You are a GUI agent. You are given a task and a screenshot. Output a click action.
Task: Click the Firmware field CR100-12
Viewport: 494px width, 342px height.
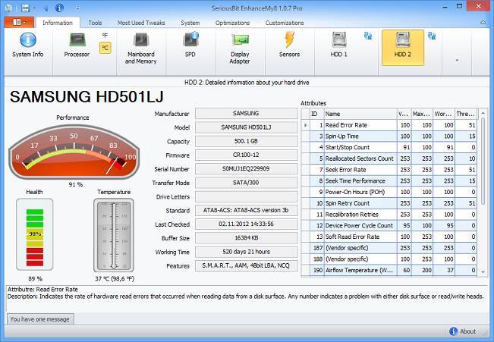247,155
